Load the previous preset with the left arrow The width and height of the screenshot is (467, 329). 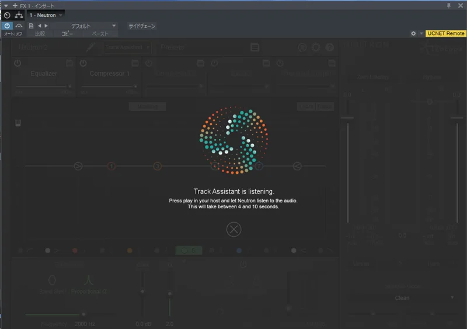40,26
